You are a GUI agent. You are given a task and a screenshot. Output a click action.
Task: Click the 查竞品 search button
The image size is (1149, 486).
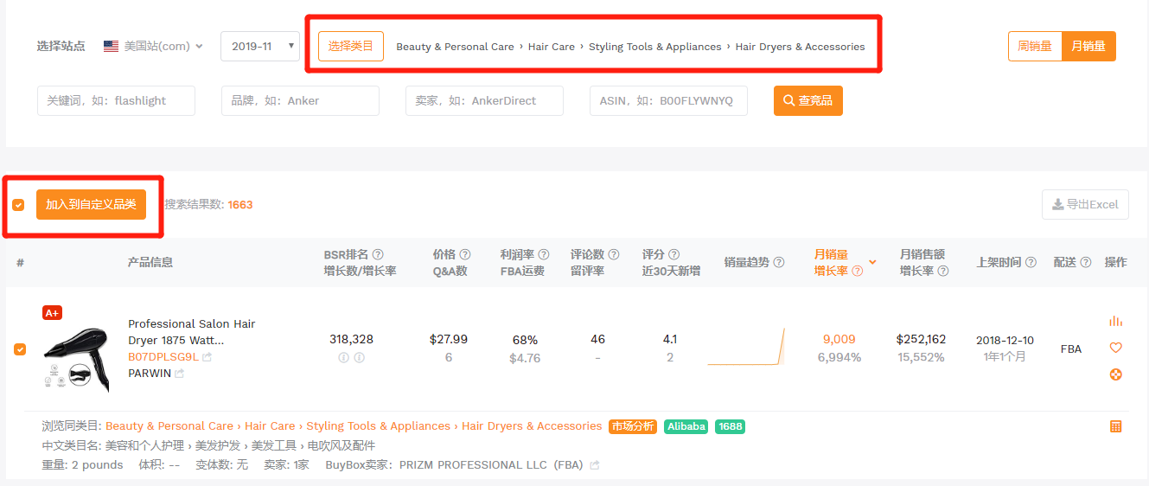coord(807,100)
